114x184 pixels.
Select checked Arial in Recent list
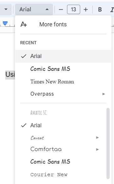pos(63,56)
